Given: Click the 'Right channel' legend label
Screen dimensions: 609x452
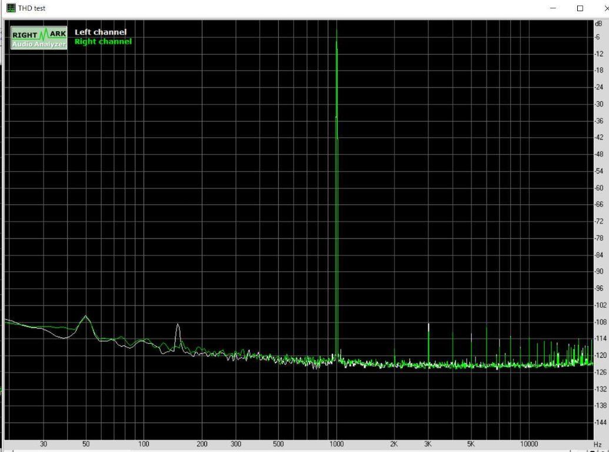Looking at the screenshot, I should coord(103,42).
